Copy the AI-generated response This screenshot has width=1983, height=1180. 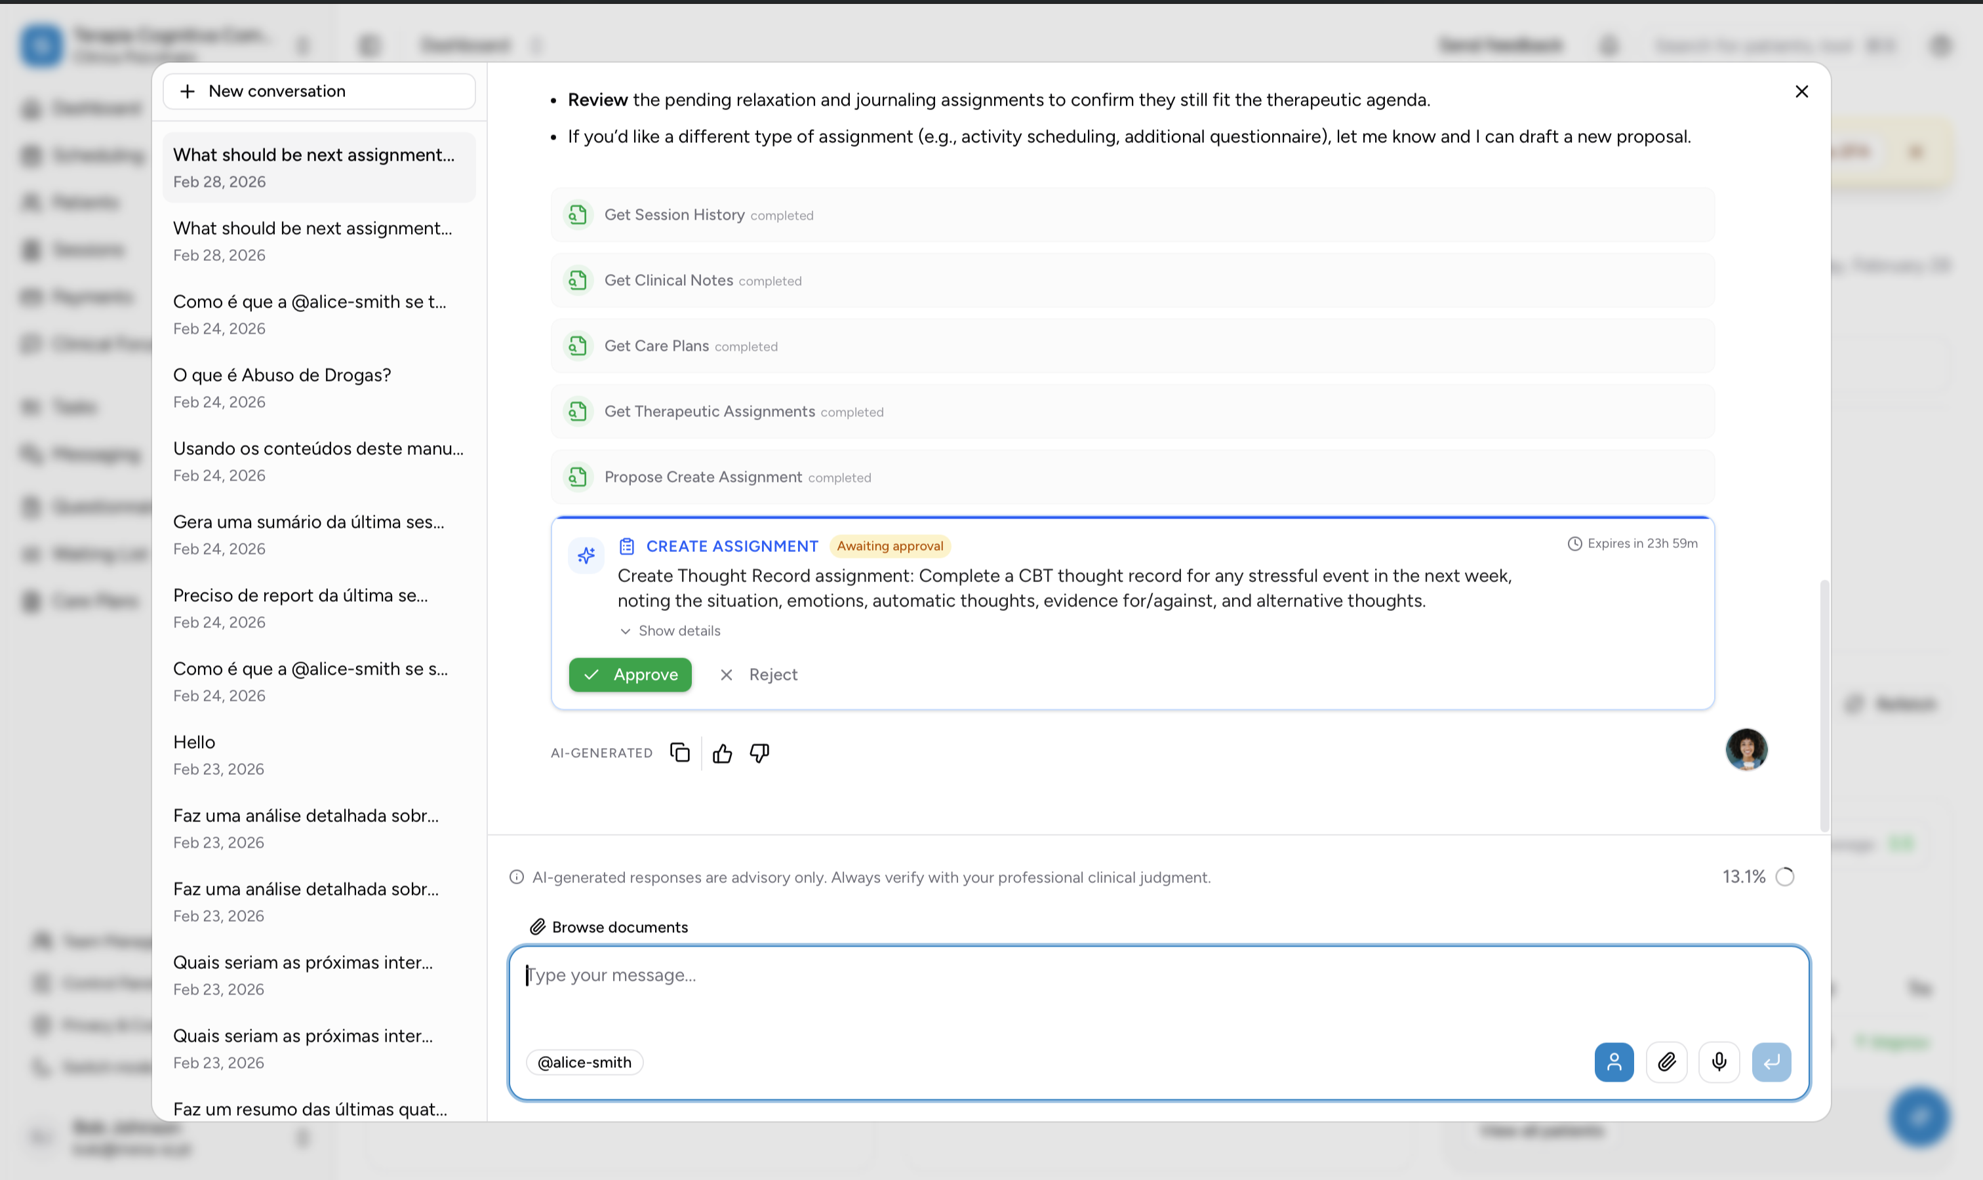click(x=679, y=752)
